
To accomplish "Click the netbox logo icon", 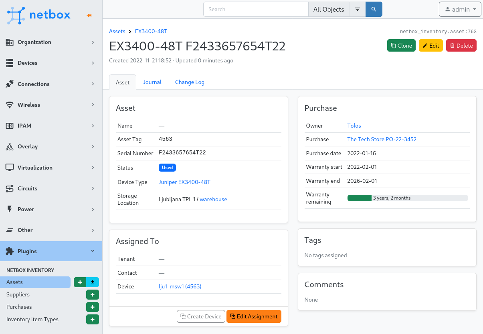I will coord(15,15).
